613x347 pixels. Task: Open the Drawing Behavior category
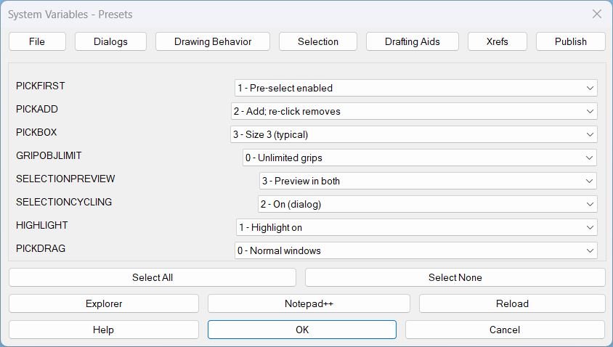click(x=213, y=41)
